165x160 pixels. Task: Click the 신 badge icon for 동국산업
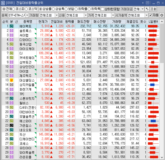click(x=12, y=44)
